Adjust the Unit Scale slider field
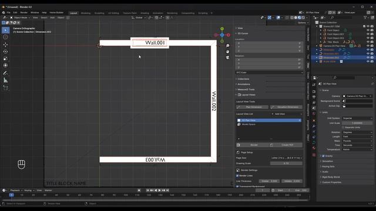 tap(357, 123)
